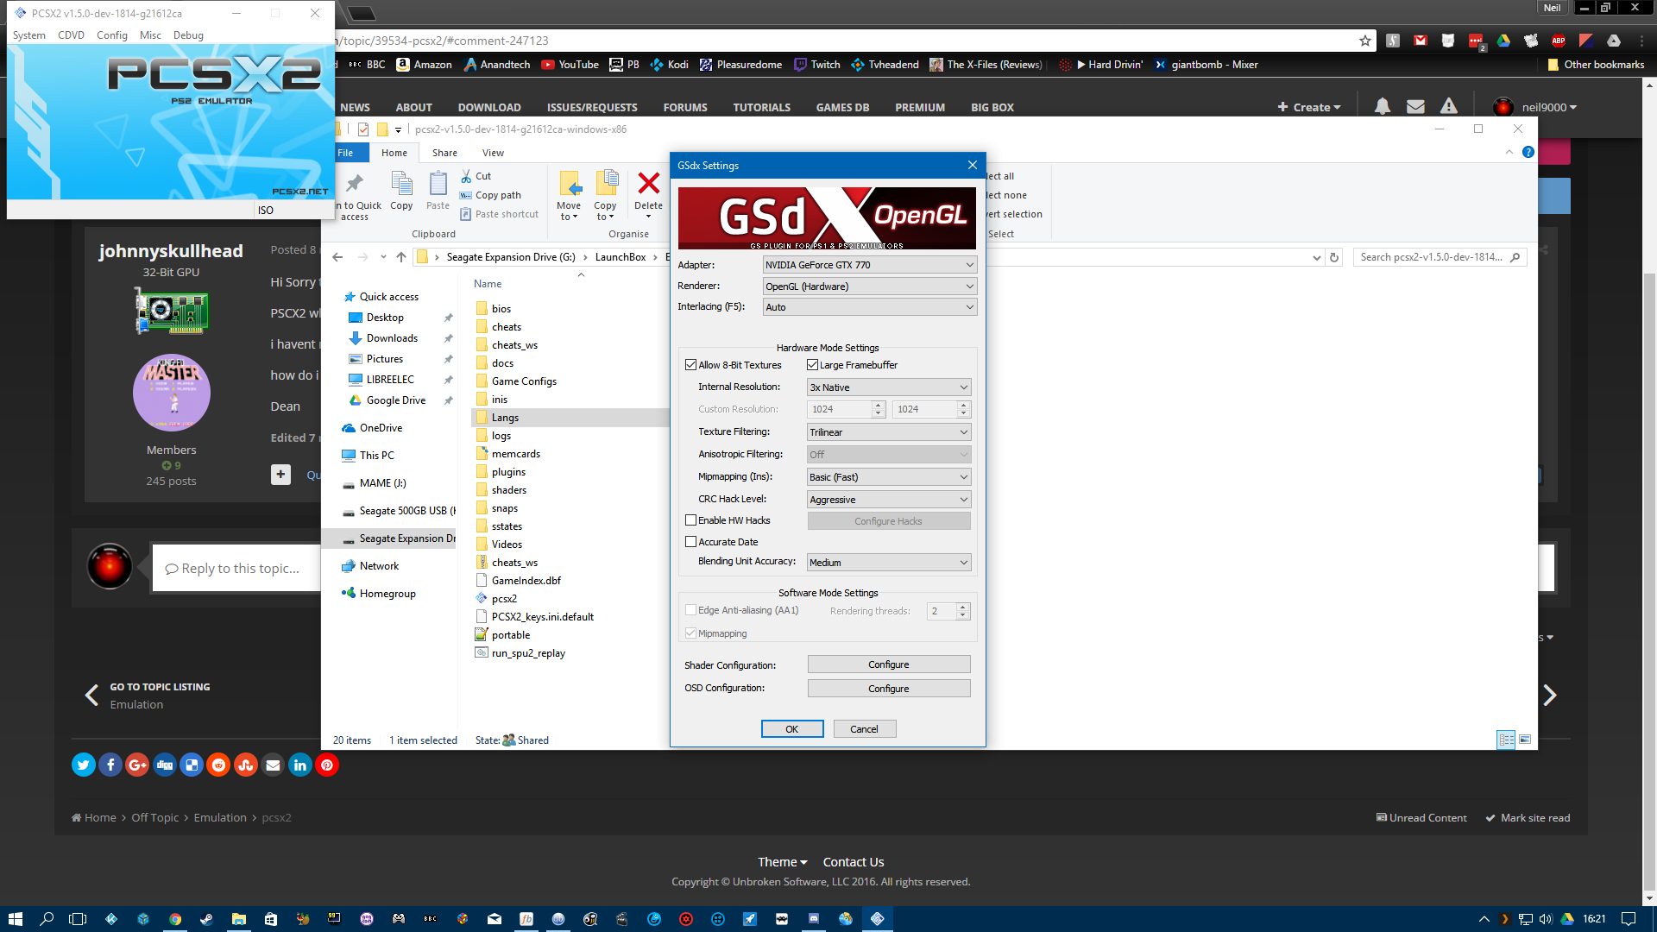Screen dimensions: 1657x932
Task: Increase custom resolution width stepper
Action: 879,405
